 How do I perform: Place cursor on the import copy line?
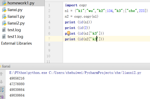(x=76, y=5)
